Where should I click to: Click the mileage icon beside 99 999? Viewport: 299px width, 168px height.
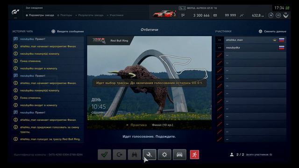click(x=215, y=15)
